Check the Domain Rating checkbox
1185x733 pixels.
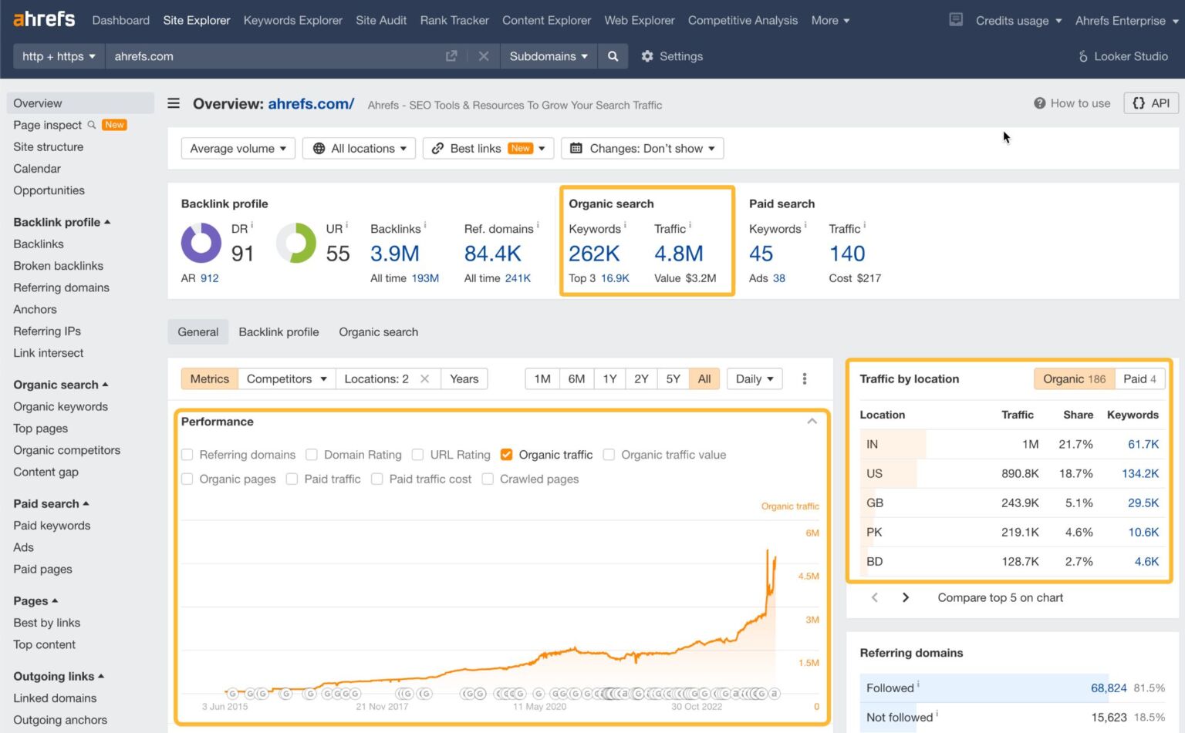point(312,455)
